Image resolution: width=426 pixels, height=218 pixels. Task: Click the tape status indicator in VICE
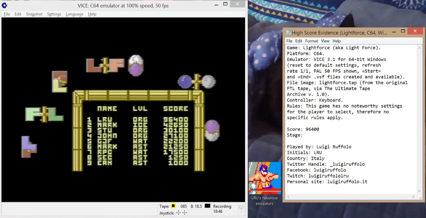pyautogui.click(x=173, y=206)
